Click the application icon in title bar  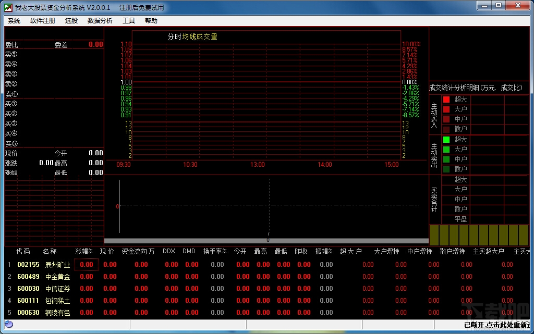(x=8, y=7)
